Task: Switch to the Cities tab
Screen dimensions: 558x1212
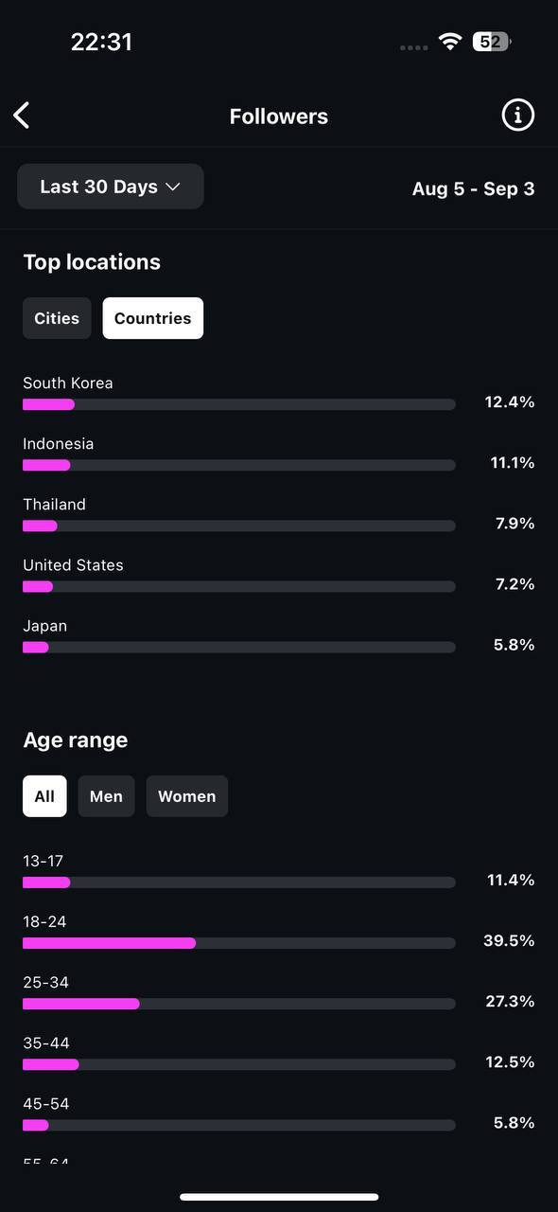Action: (x=57, y=318)
